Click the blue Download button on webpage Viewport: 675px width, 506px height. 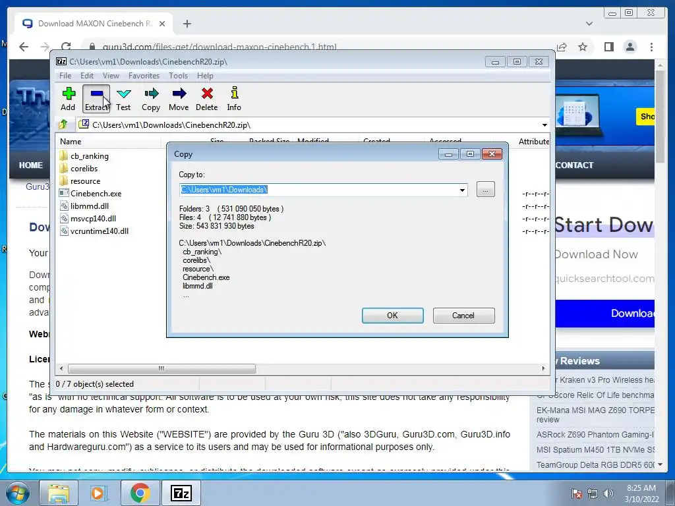pyautogui.click(x=605, y=313)
